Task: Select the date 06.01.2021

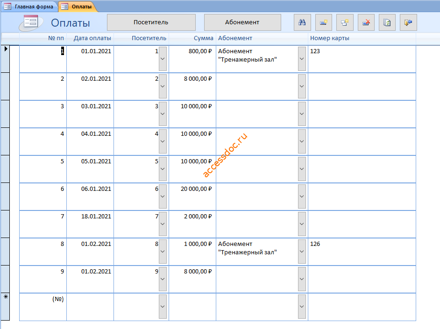Action: (x=90, y=196)
